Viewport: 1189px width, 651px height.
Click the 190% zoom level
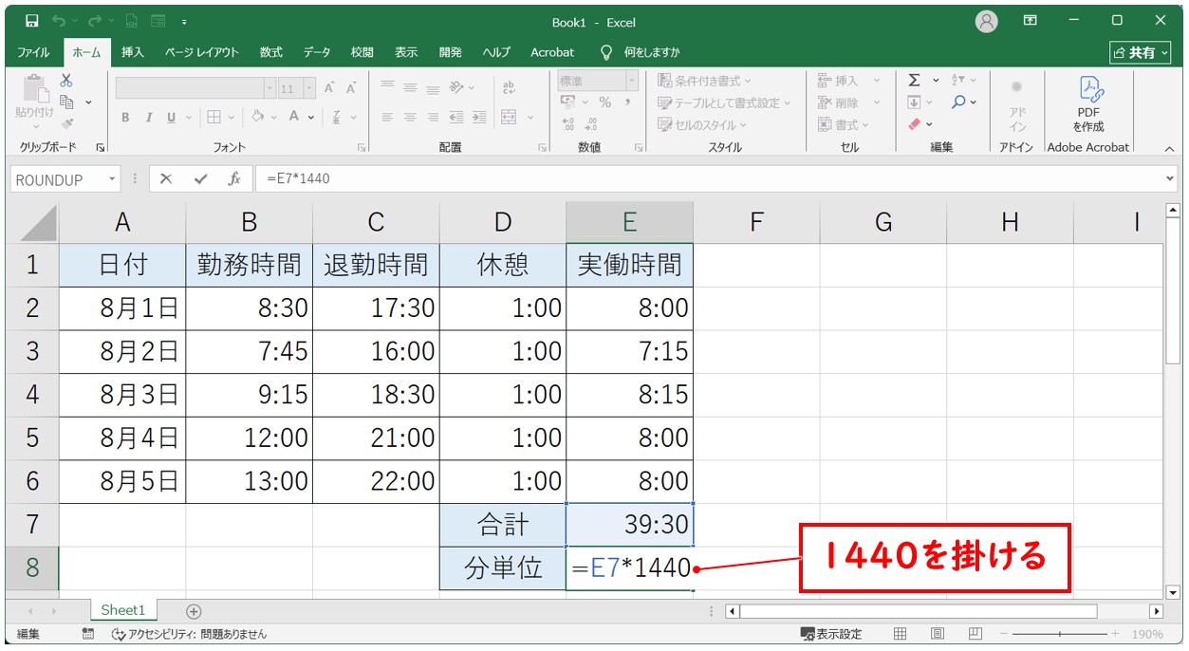[1147, 634]
